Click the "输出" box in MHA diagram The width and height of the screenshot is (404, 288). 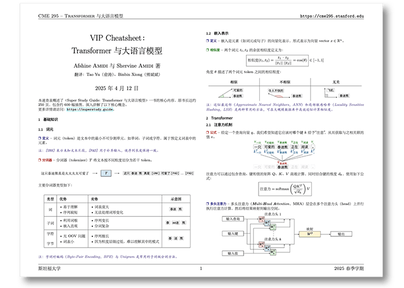[x=341, y=234]
